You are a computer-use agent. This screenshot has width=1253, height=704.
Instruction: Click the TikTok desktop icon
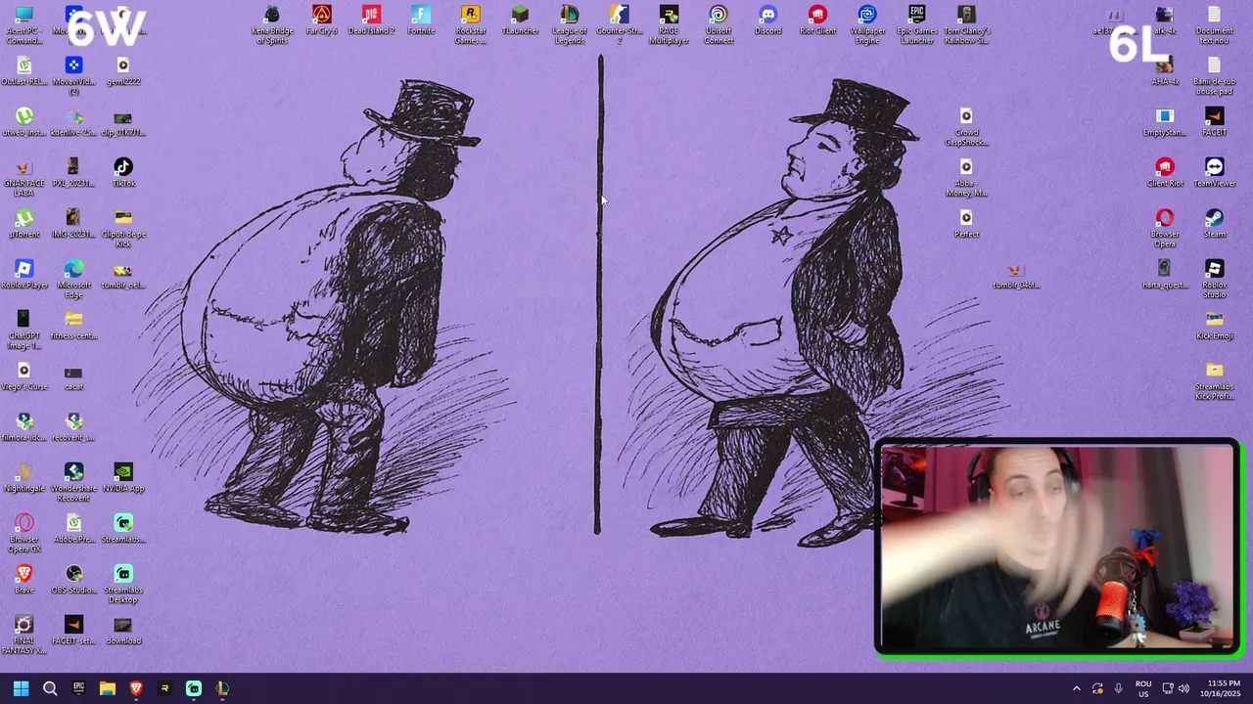coord(123,173)
